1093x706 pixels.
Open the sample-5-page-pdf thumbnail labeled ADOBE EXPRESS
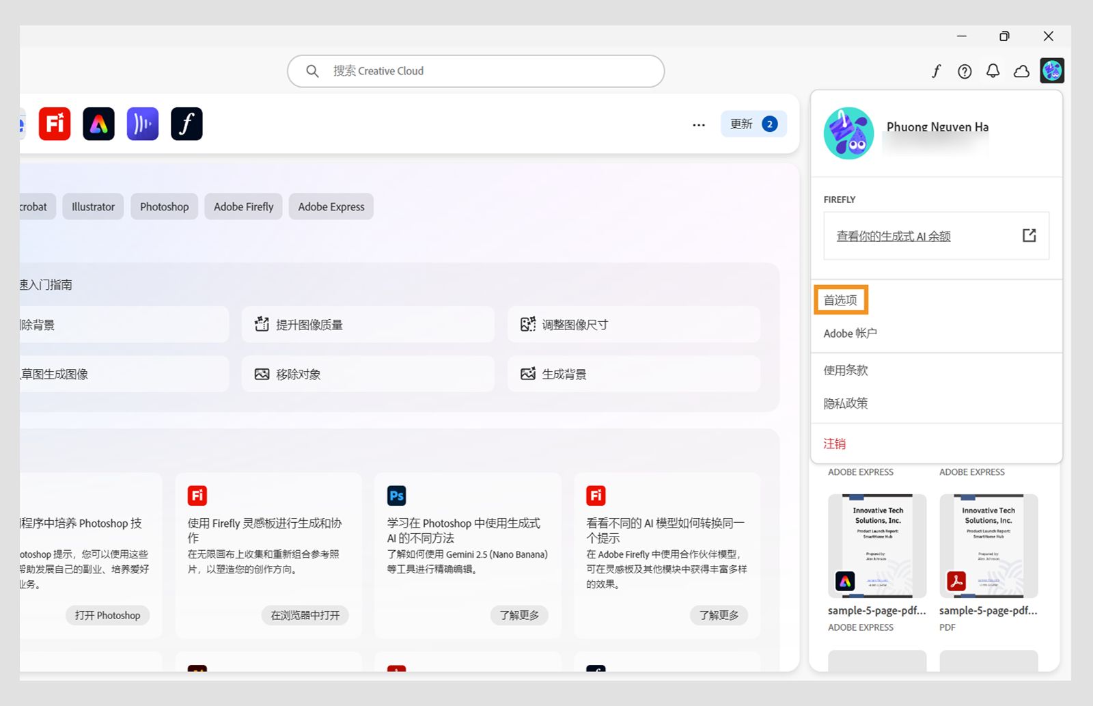click(x=877, y=545)
